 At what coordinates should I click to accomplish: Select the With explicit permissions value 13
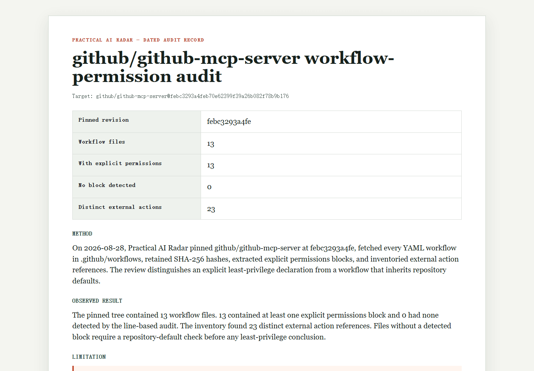tap(211, 165)
